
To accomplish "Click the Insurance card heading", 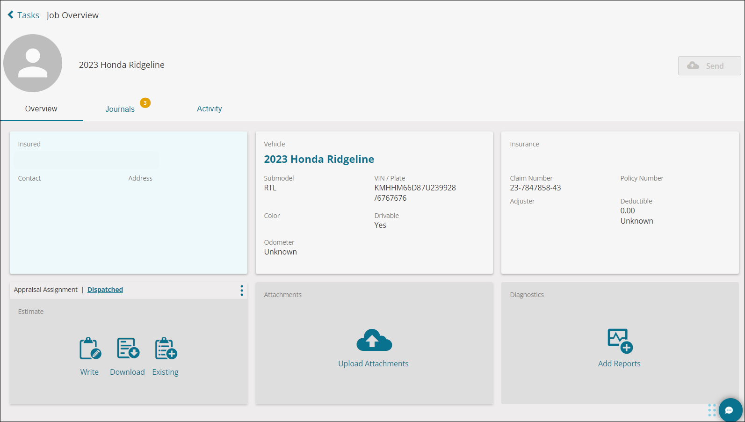I will pos(524,144).
